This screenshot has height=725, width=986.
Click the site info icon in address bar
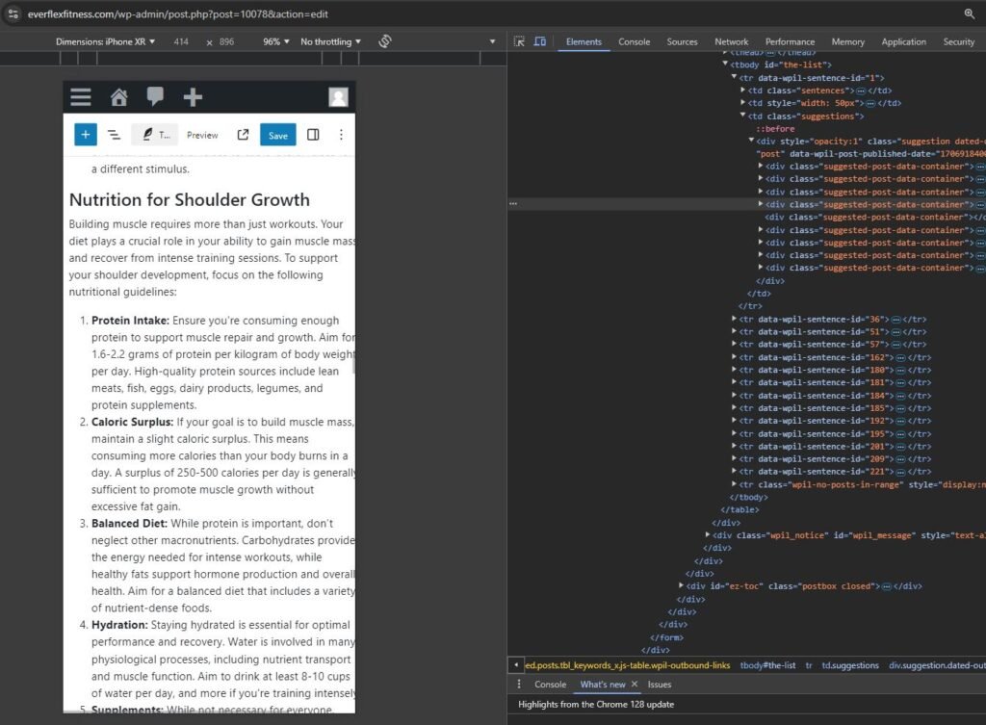coord(13,13)
